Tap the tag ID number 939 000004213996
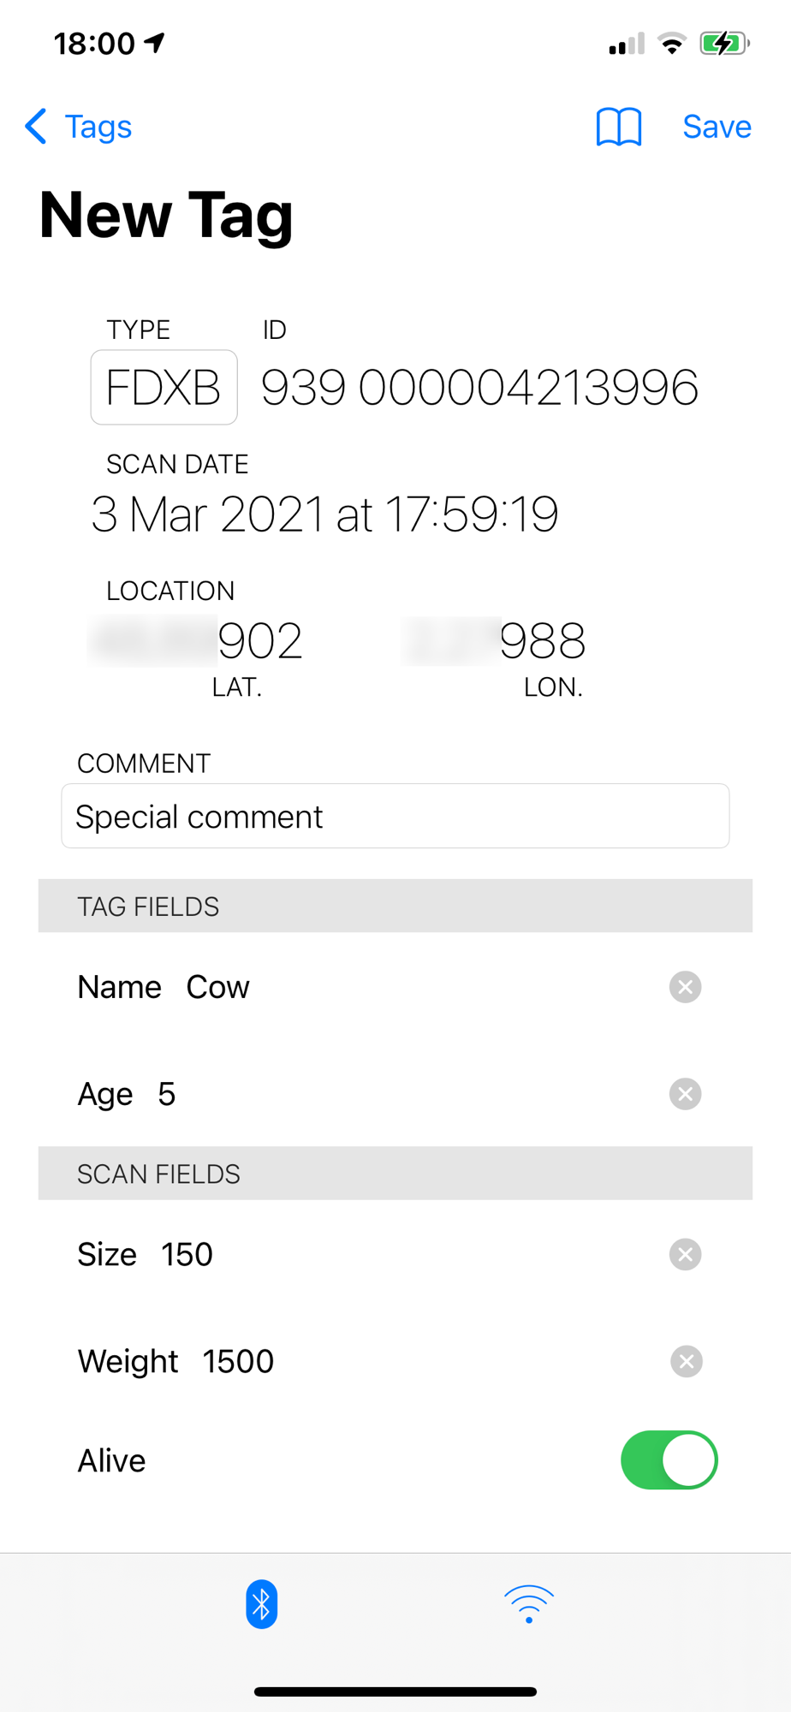The image size is (791, 1712). pos(479,388)
